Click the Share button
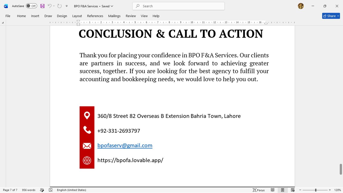343x193 pixels. click(x=331, y=16)
